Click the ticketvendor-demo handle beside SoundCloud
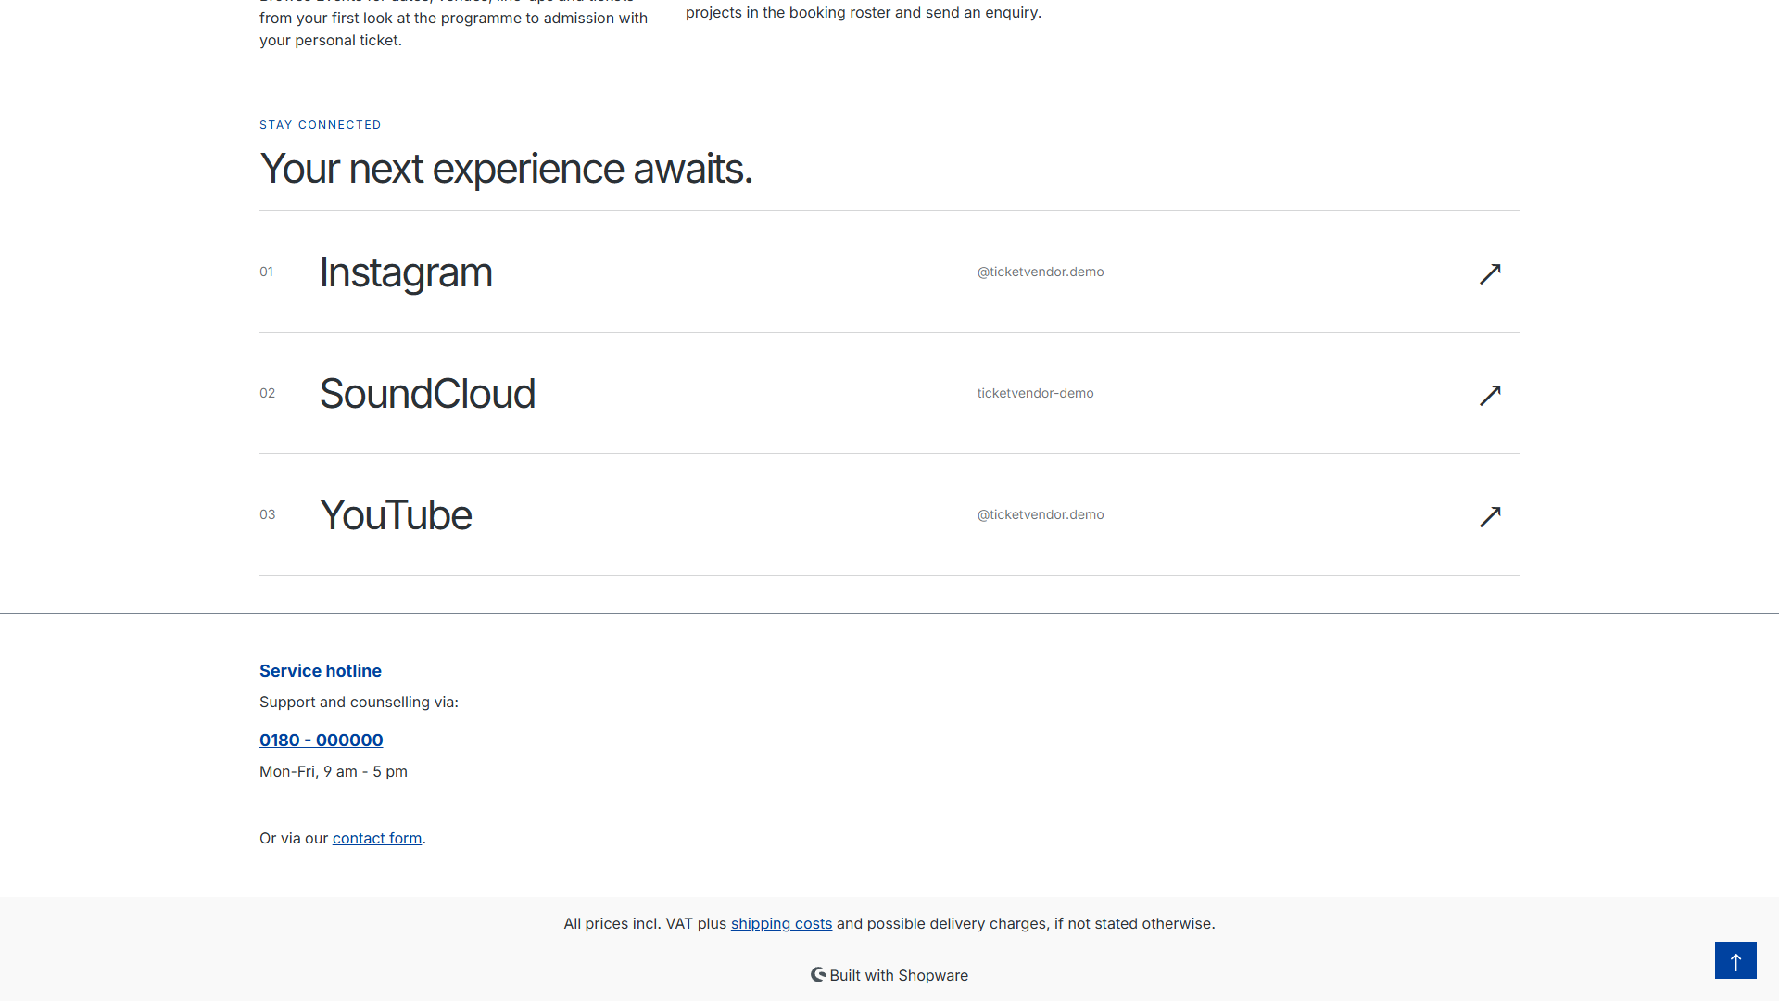 tap(1035, 393)
